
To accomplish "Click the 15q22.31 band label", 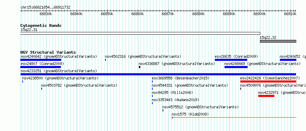I will coord(29,30).
